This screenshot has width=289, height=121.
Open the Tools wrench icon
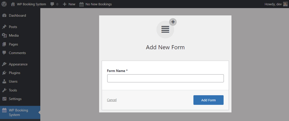(x=4, y=90)
